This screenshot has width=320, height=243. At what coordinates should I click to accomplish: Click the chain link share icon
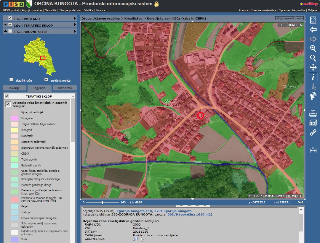point(313,133)
